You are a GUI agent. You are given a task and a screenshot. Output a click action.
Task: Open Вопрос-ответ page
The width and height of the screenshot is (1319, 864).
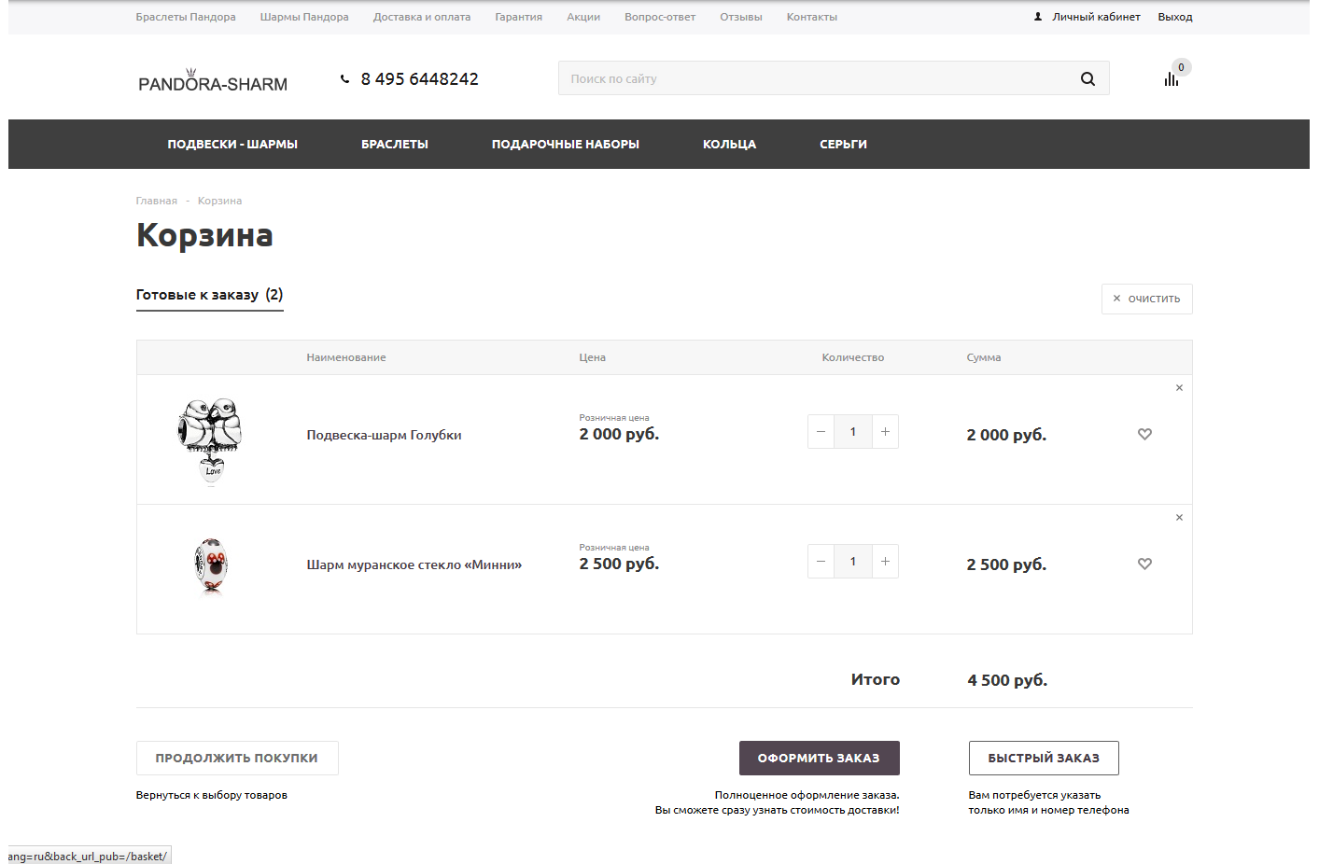tap(660, 17)
